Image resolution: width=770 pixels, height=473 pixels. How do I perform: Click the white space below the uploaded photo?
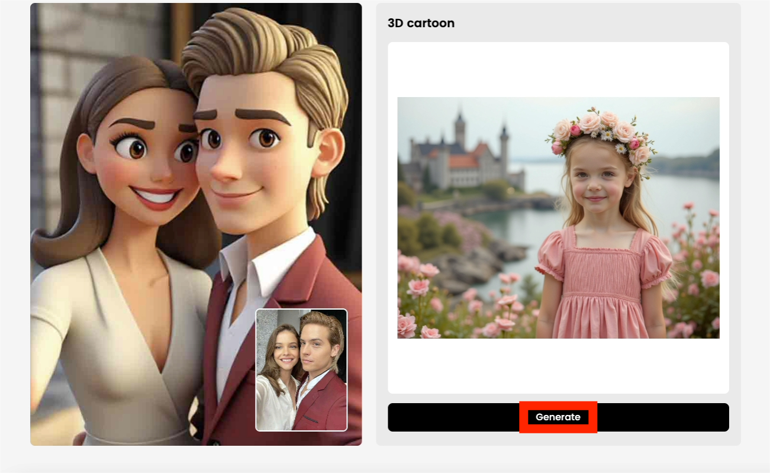pyautogui.click(x=558, y=366)
